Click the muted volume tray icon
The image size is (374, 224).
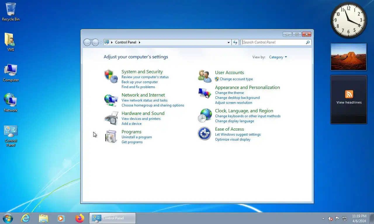pos(330,218)
